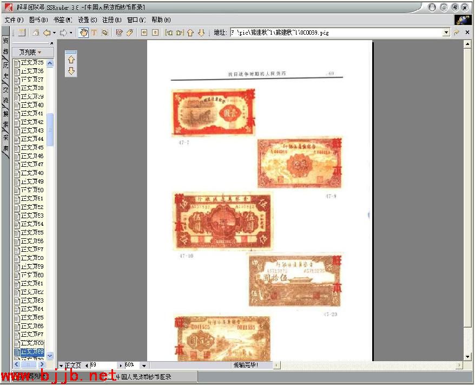
Task: Expand the address bar dropdown
Action: click(446, 32)
